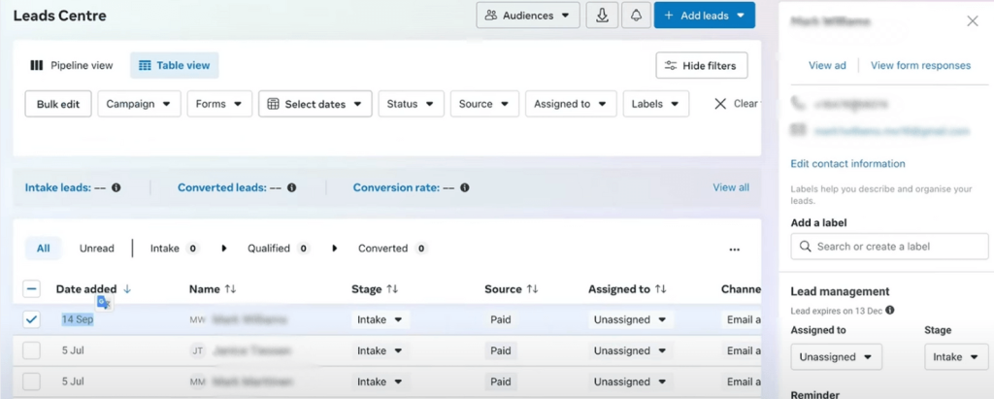The image size is (994, 399).
Task: Open the Campaign filter dropdown
Action: click(139, 104)
